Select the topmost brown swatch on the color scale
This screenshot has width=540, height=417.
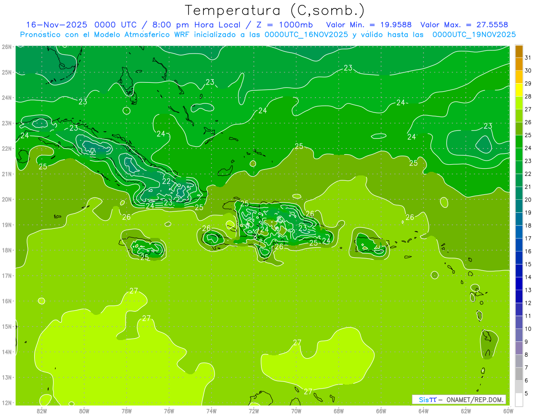(519, 51)
